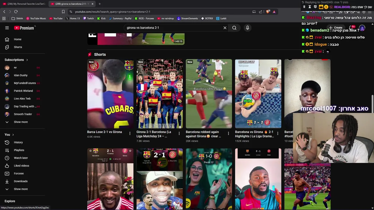Open the KICK - Forcee bookmark
Screen dimensions: 374x210
[x=144, y=18]
